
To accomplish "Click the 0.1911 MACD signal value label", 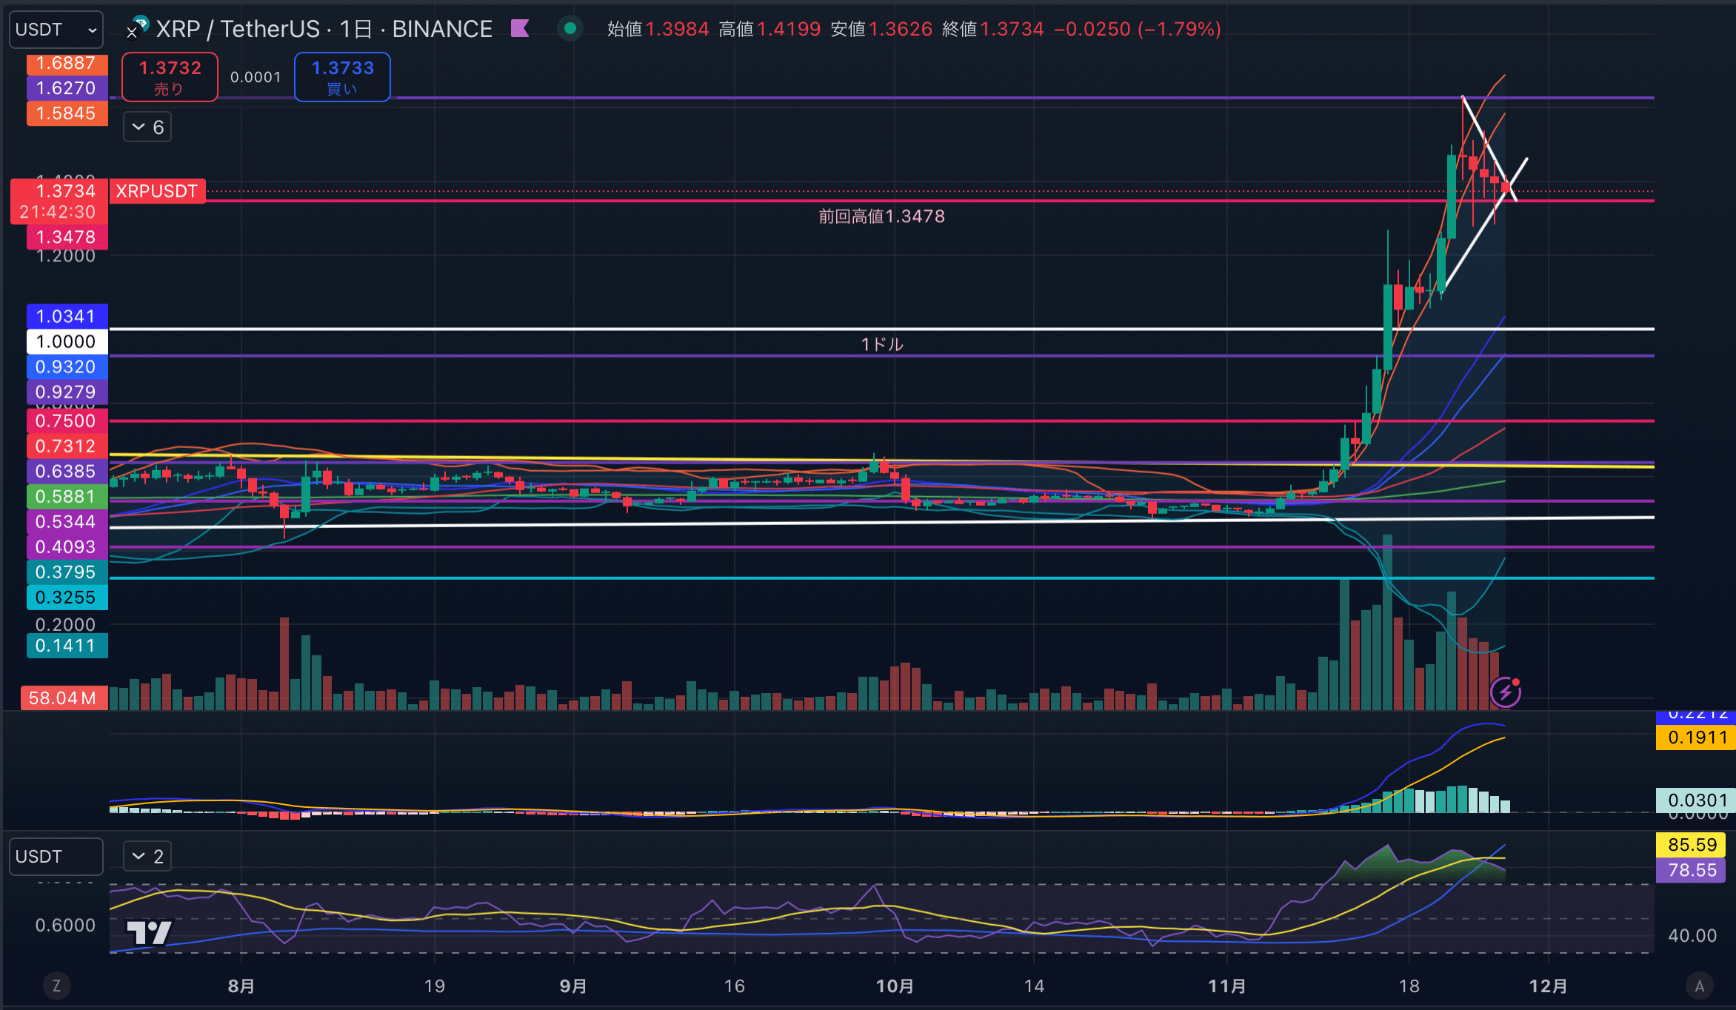I will coord(1696,738).
